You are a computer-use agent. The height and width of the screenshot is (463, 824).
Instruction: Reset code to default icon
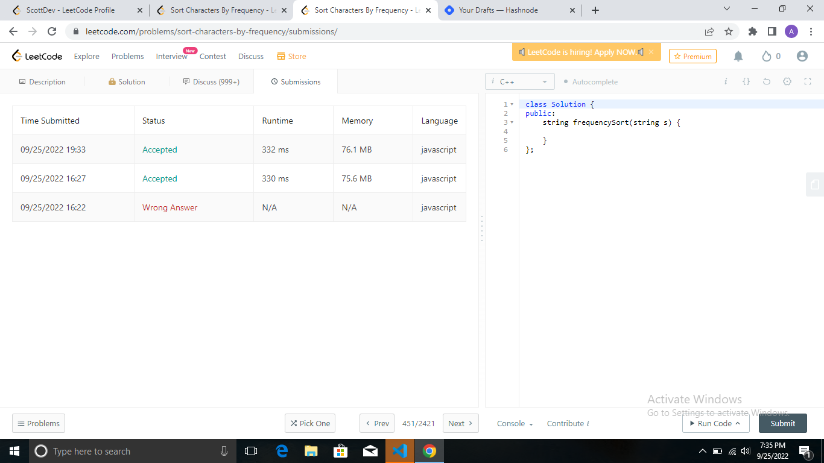[x=767, y=81]
